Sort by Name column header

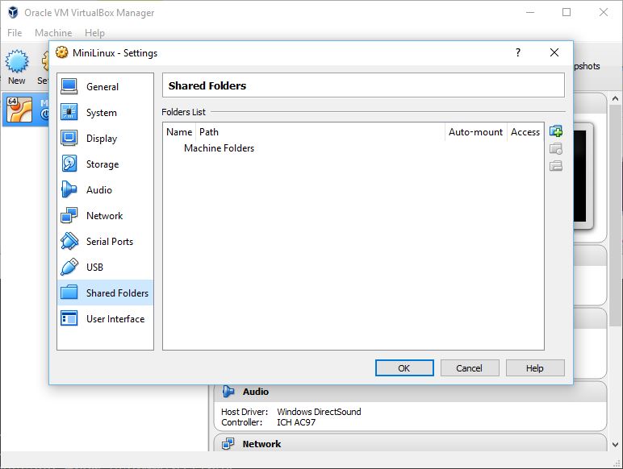coord(179,131)
